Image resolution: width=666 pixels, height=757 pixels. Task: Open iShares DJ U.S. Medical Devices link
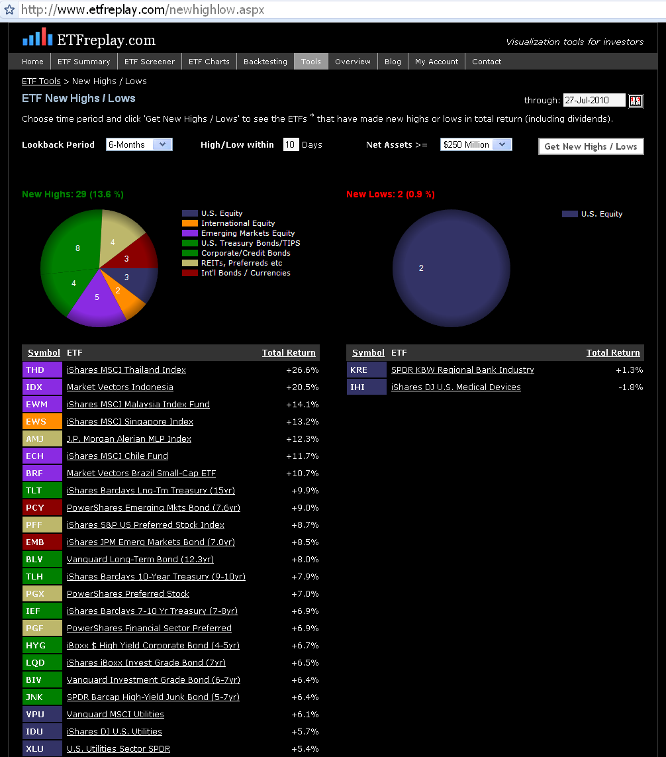(x=456, y=387)
